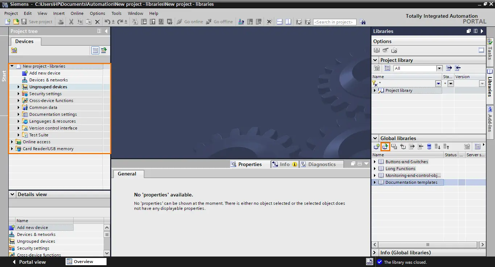Click the Search in project field

tap(334, 22)
